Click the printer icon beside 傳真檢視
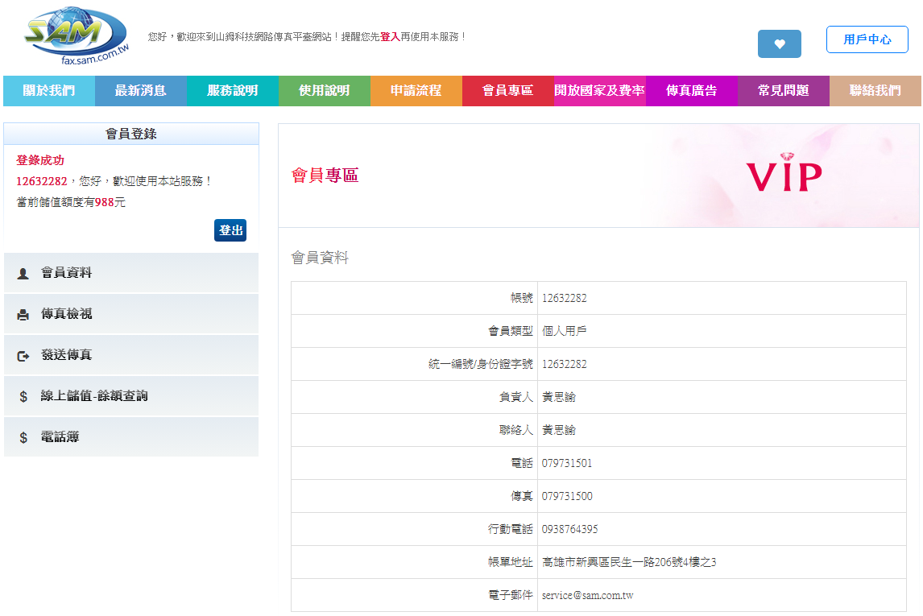This screenshot has height=616, width=923. [23, 314]
